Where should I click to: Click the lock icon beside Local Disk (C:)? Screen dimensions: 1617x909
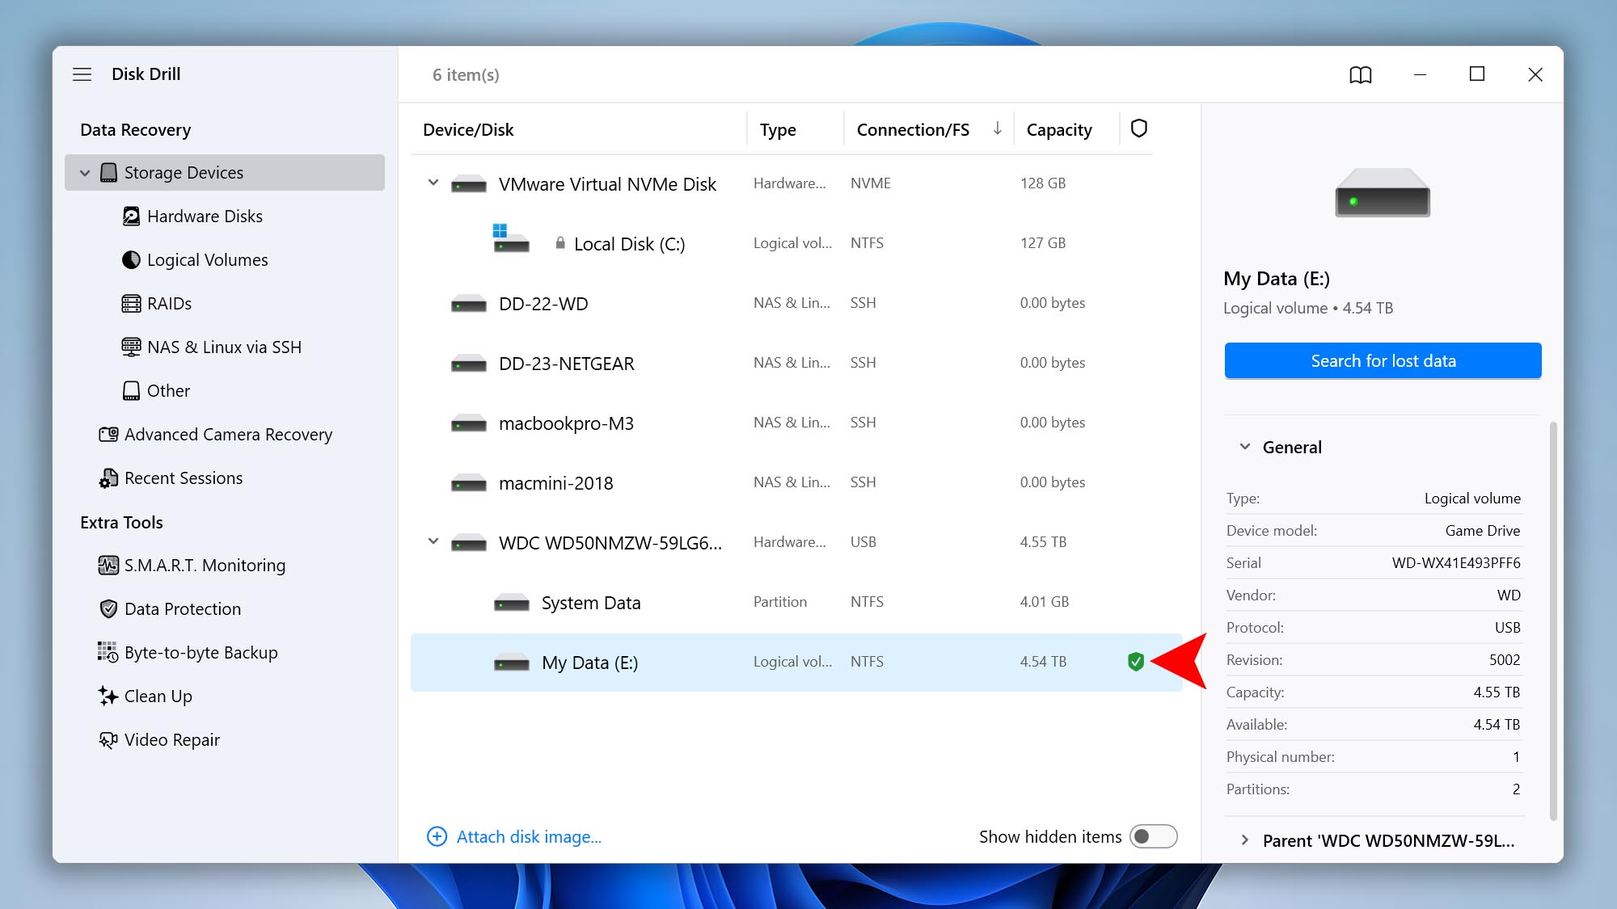[x=560, y=243]
